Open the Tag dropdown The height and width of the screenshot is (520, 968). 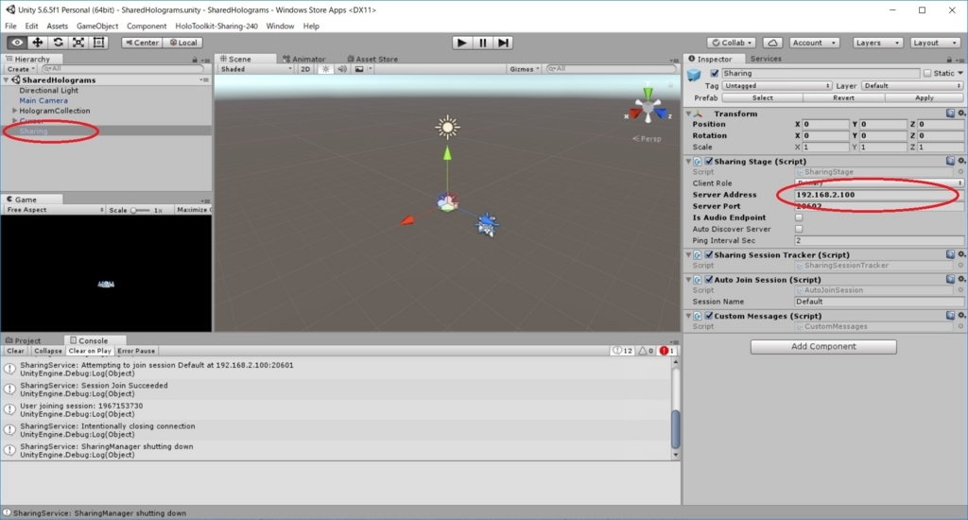[x=777, y=86]
